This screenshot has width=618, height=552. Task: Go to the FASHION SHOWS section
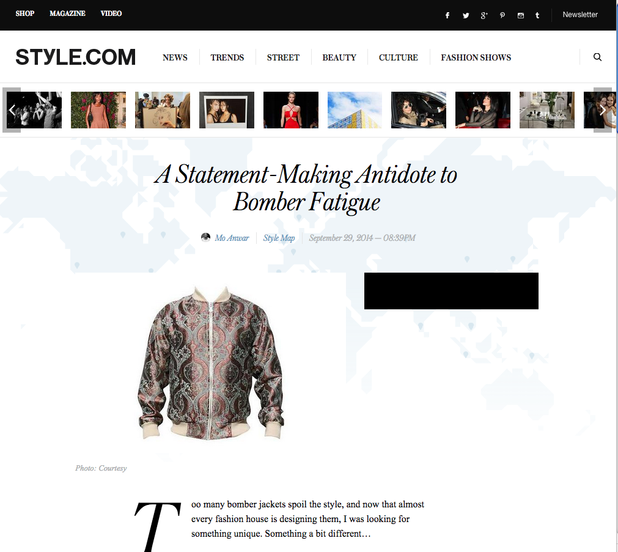(x=476, y=57)
